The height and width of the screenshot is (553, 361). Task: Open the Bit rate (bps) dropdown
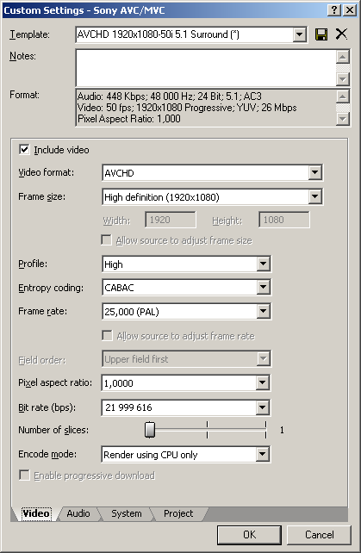click(x=263, y=407)
